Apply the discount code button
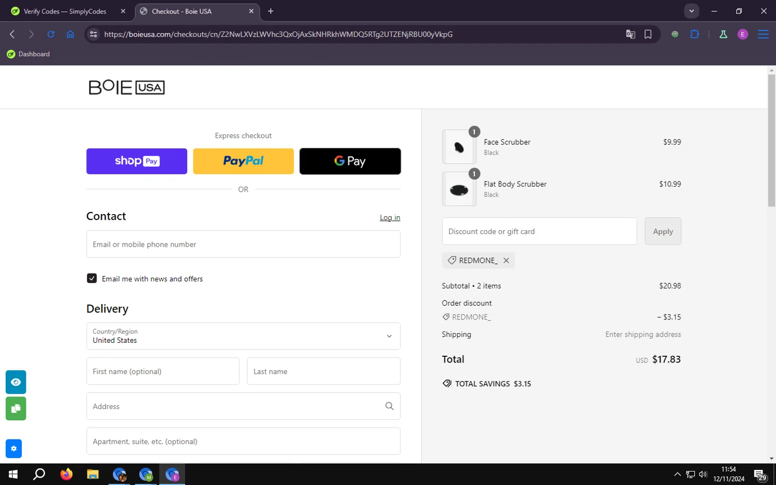The width and height of the screenshot is (776, 485). 663,231
